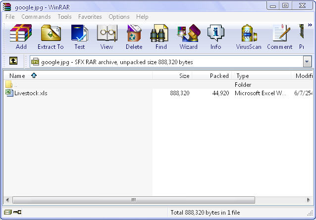Open the Help menu

(142, 17)
